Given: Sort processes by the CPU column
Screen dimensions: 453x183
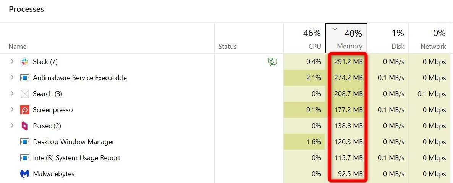Looking at the screenshot, I should pyautogui.click(x=304, y=39).
